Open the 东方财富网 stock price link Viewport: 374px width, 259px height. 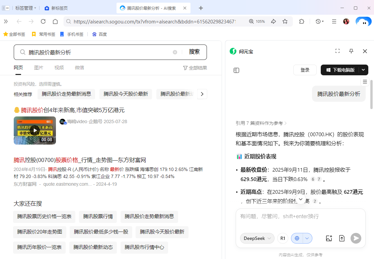coord(79,160)
